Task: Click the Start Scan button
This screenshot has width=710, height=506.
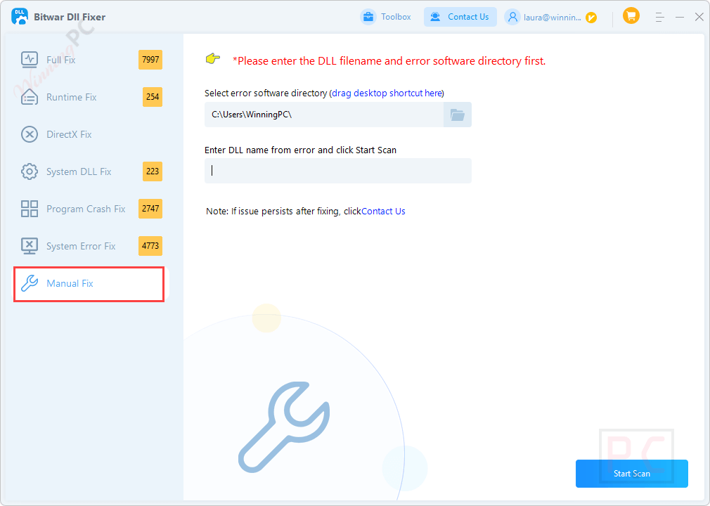Action: [631, 473]
